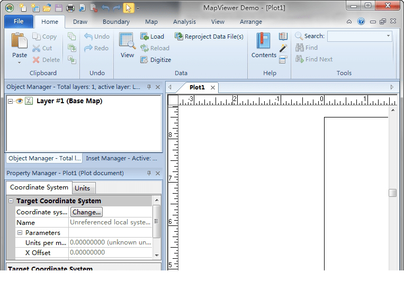Collapse the Layer #1 tree node
Image resolution: width=404 pixels, height=281 pixels.
pyautogui.click(x=11, y=101)
